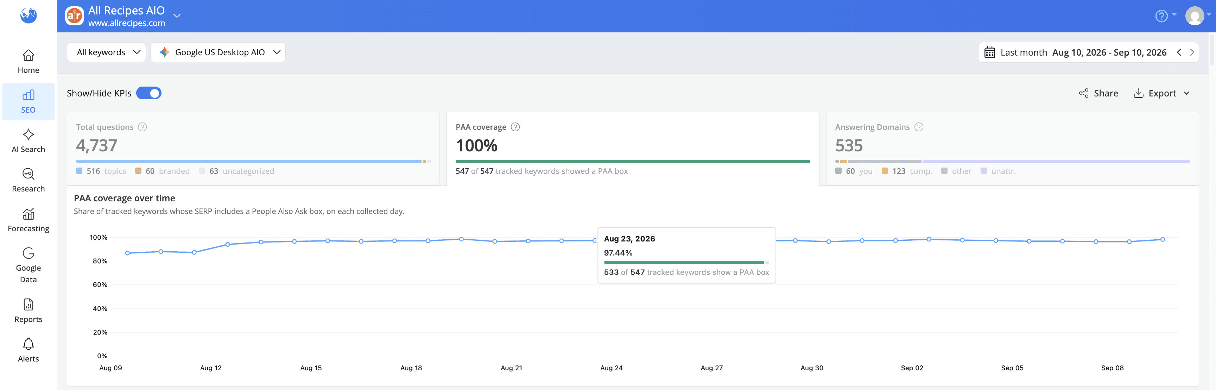Viewport: 1216px width, 390px height.
Task: Open the All keywords dropdown
Action: (x=107, y=52)
